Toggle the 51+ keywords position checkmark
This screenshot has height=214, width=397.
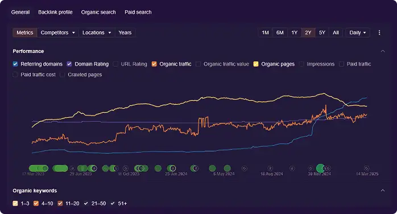tap(113, 203)
